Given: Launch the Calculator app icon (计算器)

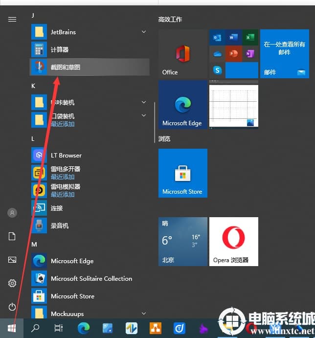Looking at the screenshot, I should 39,49.
